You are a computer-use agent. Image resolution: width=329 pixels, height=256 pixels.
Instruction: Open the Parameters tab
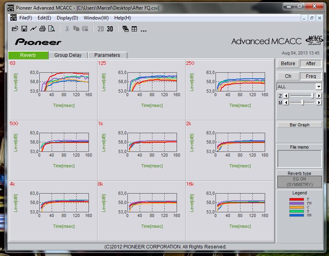tap(107, 55)
